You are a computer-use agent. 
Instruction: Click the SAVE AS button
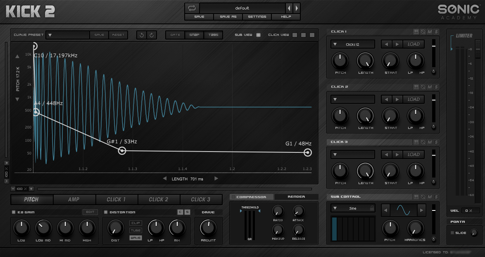click(x=228, y=16)
